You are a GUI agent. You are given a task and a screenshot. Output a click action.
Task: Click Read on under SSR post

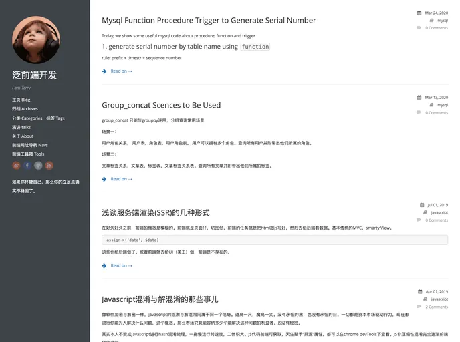pos(121,265)
